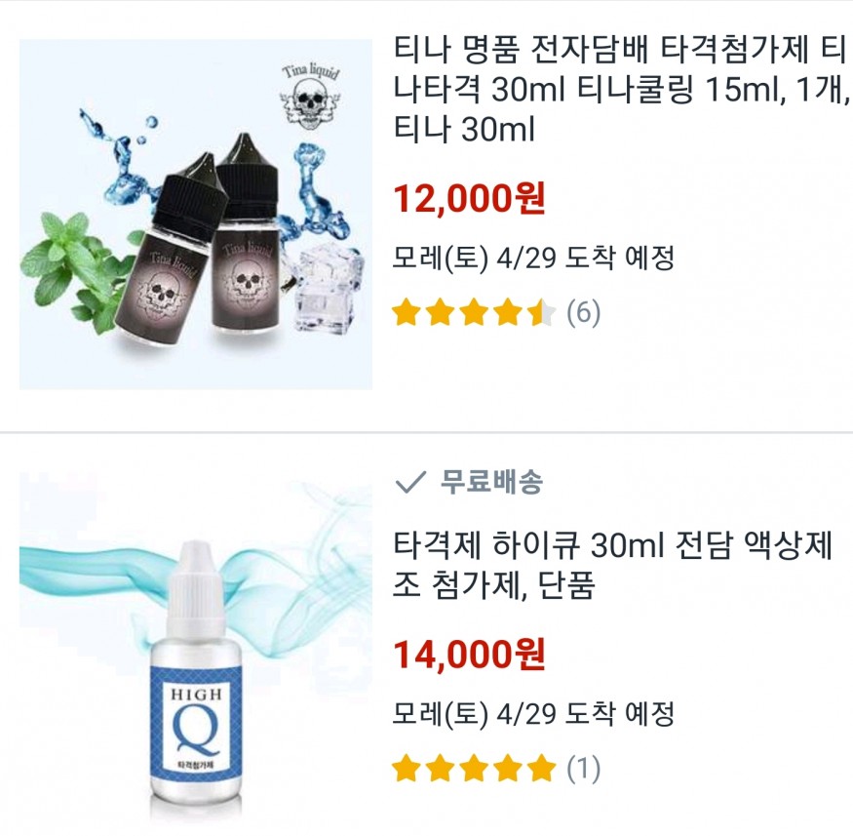Open the (6) review count

click(583, 313)
